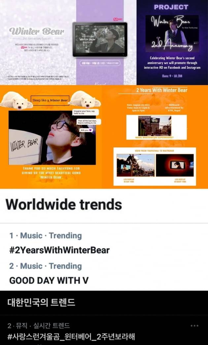This screenshot has height=345, width=208.
Task: Click the 2 Years With Winter Bear title
Action: 162,90
